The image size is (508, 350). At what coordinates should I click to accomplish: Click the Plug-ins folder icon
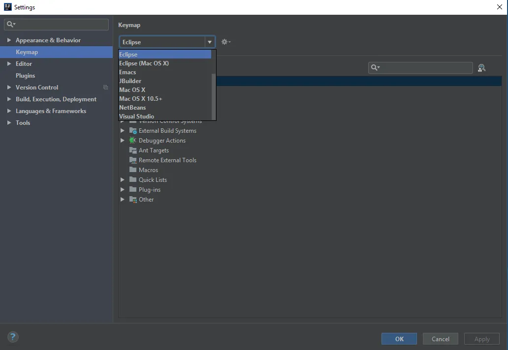pyautogui.click(x=133, y=189)
